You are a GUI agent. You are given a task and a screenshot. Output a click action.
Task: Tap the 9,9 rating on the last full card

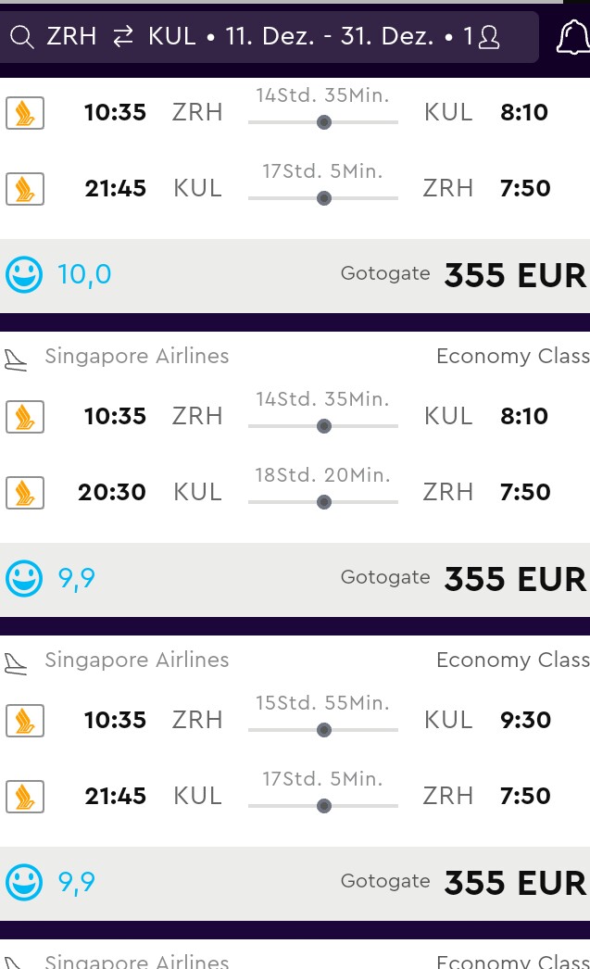coord(77,883)
